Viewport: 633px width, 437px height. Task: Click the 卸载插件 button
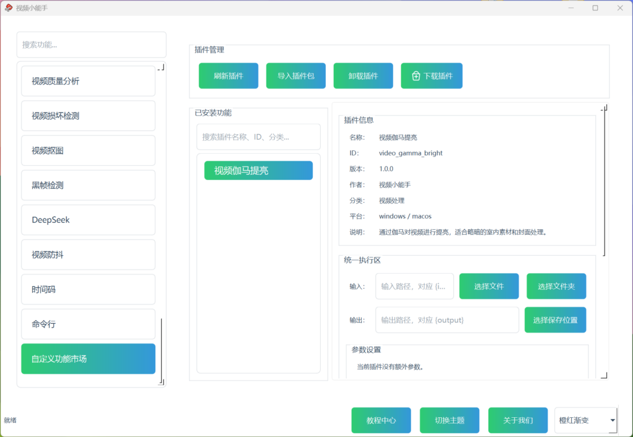point(363,76)
